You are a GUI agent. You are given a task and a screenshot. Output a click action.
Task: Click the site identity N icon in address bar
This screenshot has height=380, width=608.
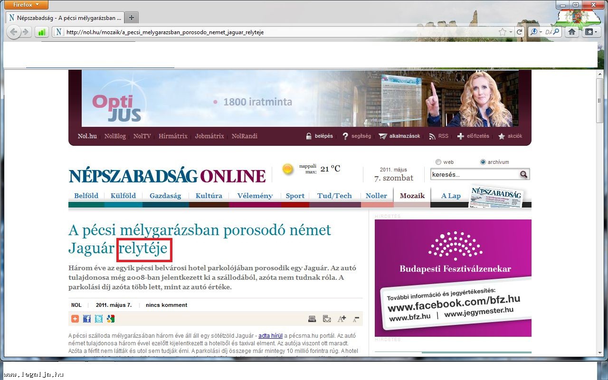[x=58, y=32]
